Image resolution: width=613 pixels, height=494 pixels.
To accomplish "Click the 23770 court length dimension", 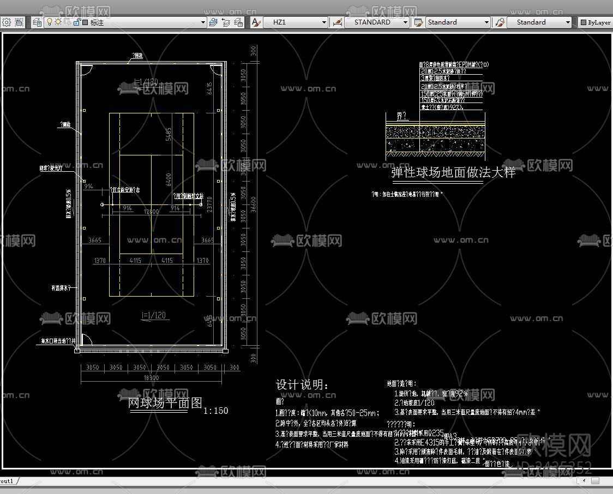I will (209, 204).
